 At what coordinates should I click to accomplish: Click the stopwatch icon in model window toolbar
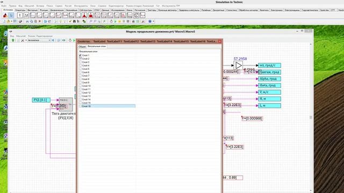pos(70,40)
